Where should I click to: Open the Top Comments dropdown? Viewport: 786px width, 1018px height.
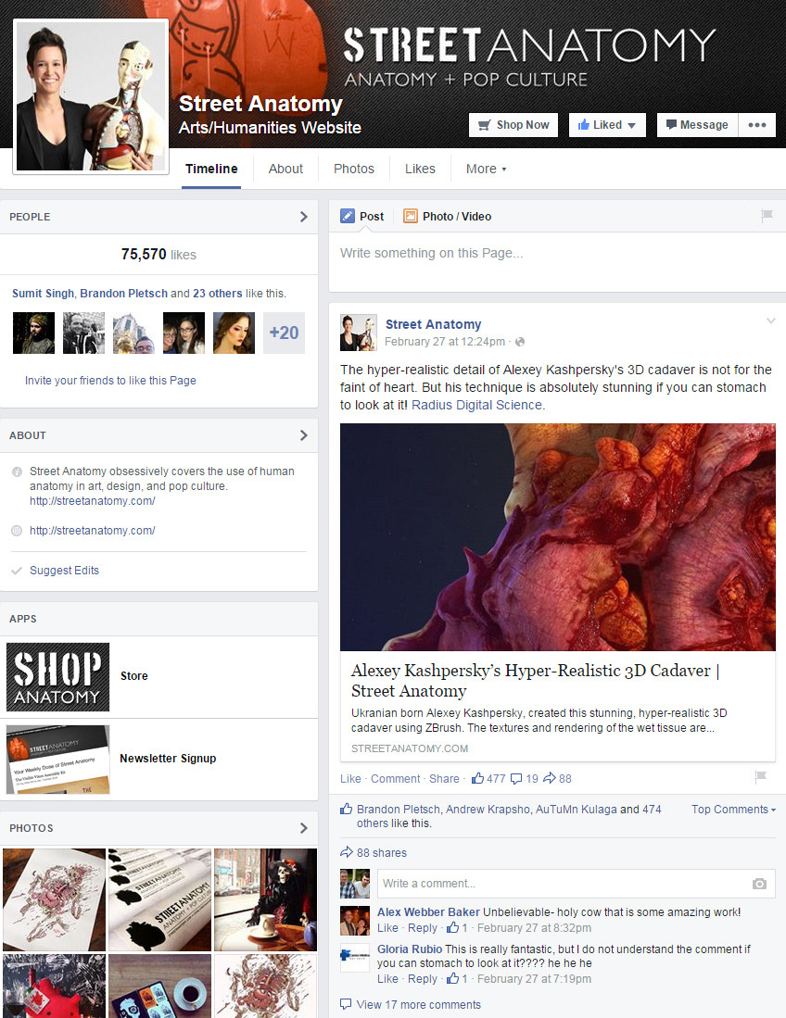pos(733,810)
